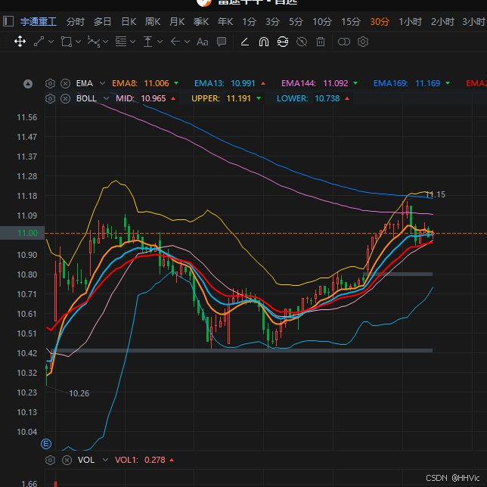Switch to the 年K chart tab
Screen dimensions: 487x487
click(225, 22)
